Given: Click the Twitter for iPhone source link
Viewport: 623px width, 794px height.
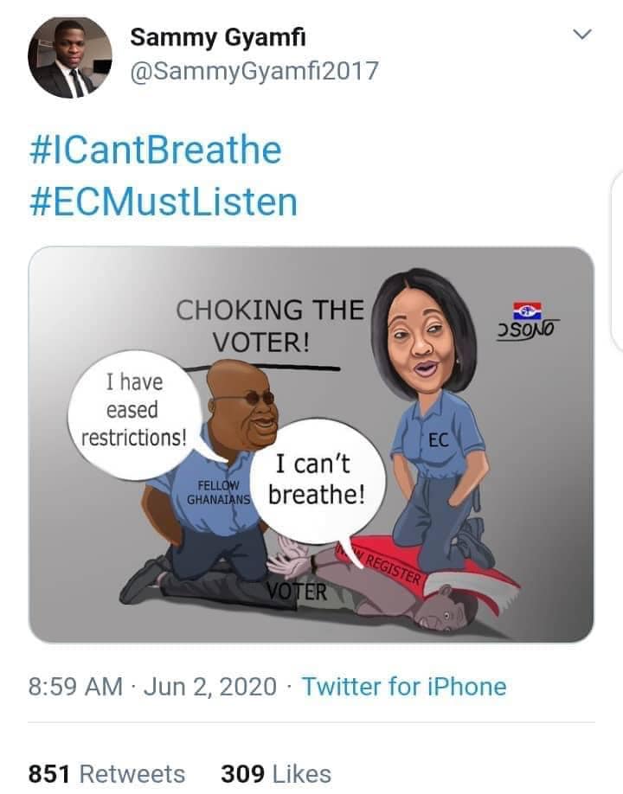Looking at the screenshot, I should tap(404, 687).
